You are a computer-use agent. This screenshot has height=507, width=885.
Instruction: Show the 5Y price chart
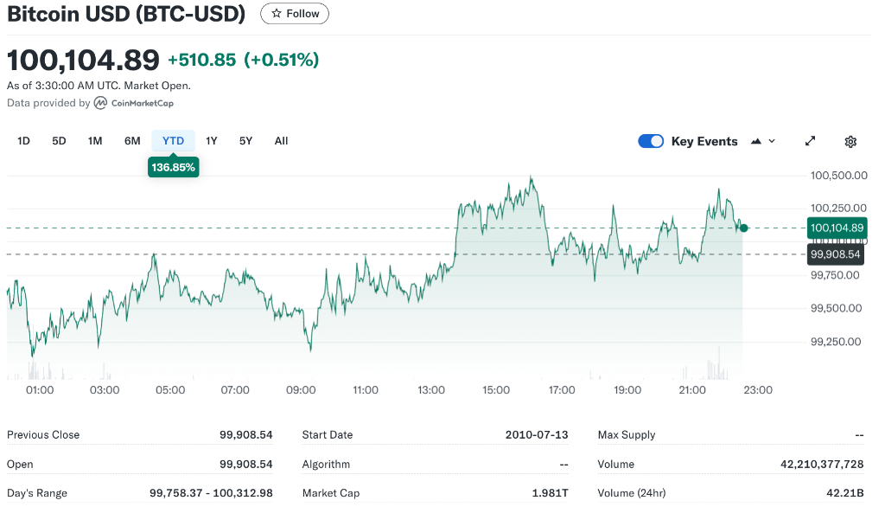246,141
